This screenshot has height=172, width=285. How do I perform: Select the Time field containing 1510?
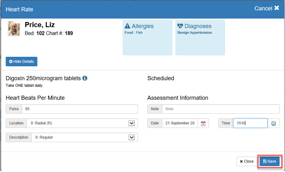(x=250, y=124)
